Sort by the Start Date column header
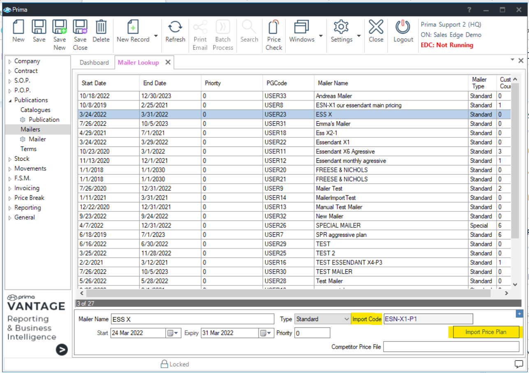Image resolution: width=529 pixels, height=373 pixels. [x=109, y=83]
